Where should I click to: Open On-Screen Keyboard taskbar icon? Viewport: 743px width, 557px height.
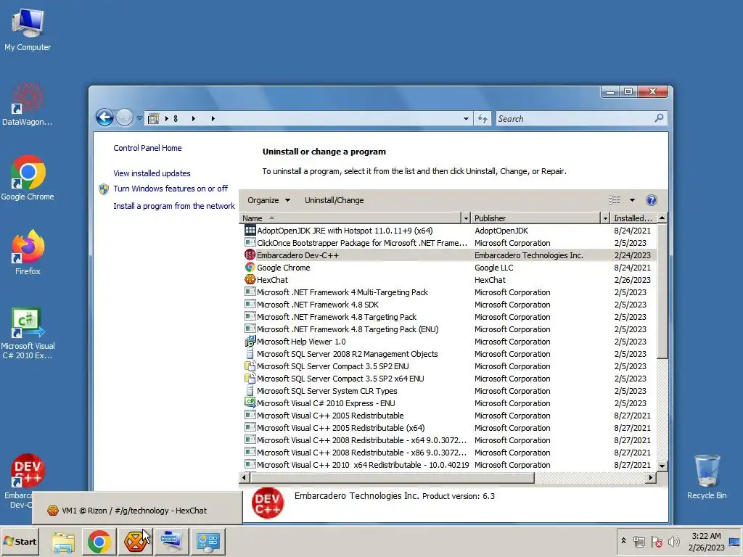tap(171, 542)
